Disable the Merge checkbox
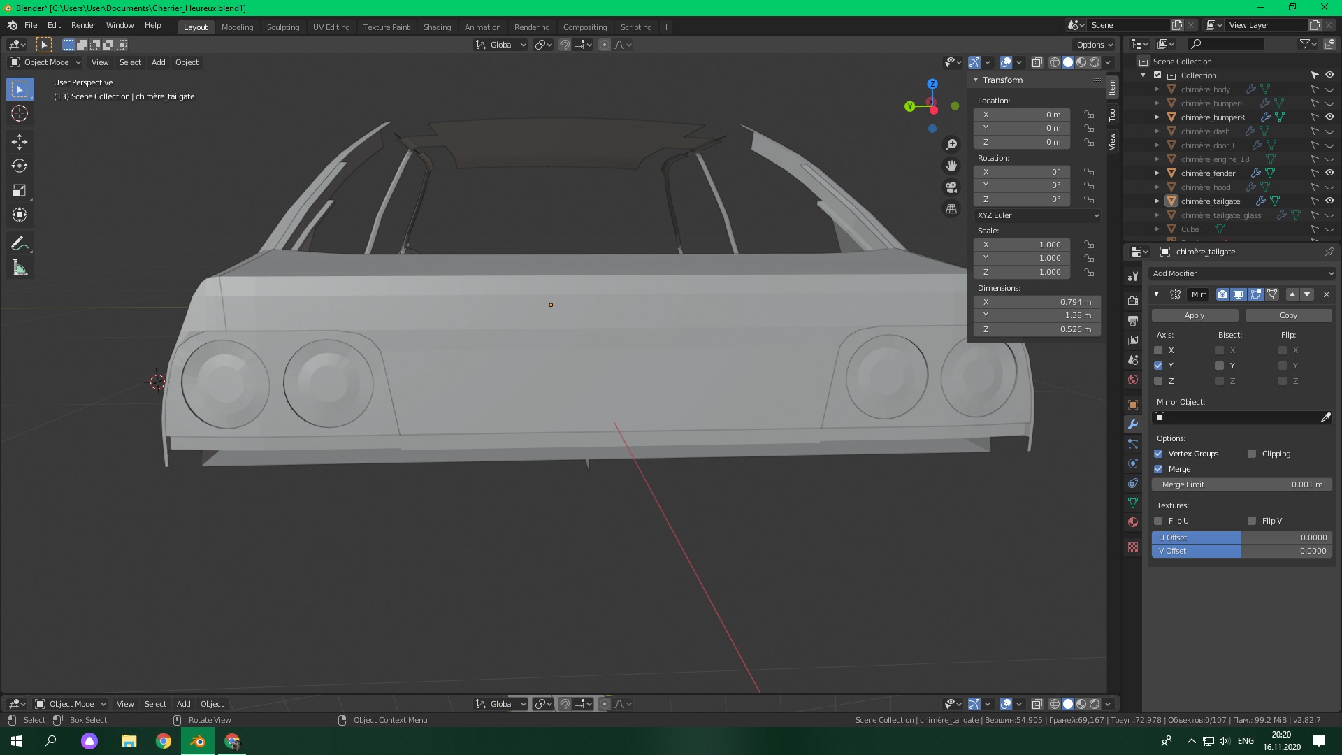 [x=1158, y=469]
